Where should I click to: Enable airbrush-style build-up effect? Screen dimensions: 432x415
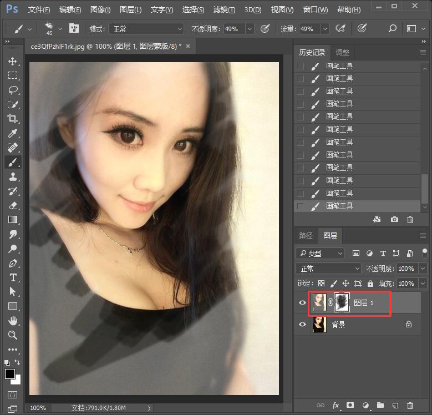pyautogui.click(x=340, y=28)
